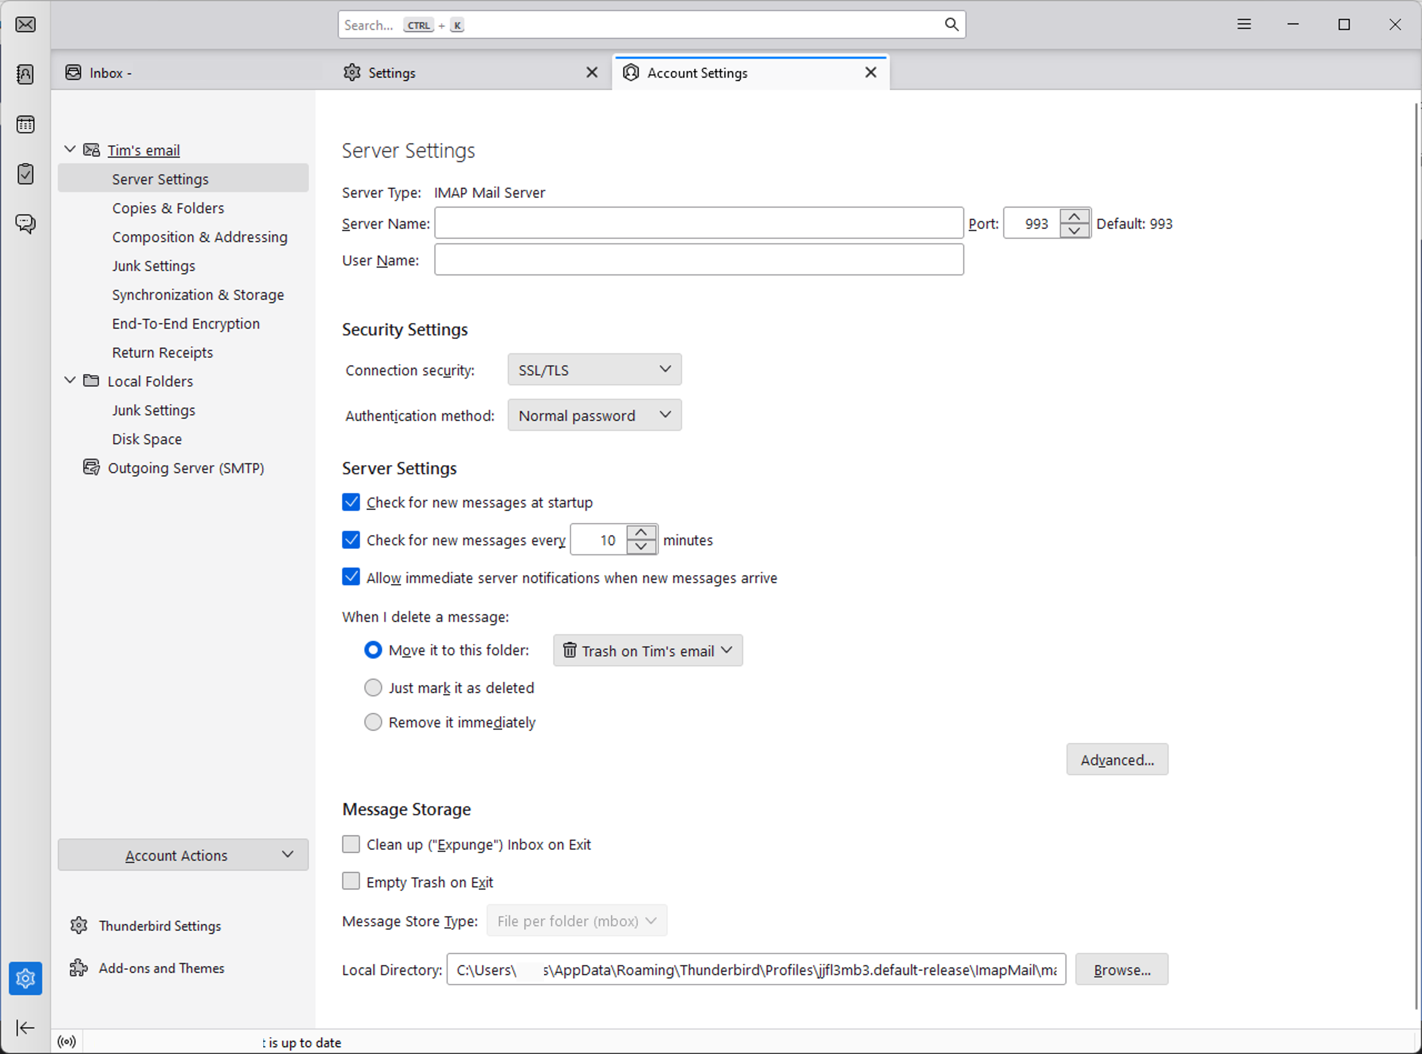Click the Local Folders folder icon
Screen dimensions: 1422x1054
click(x=91, y=381)
